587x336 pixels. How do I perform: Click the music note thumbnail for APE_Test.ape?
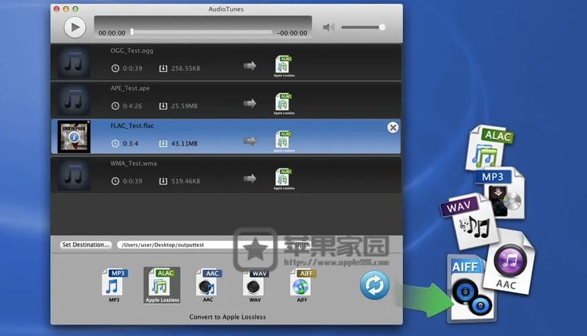point(74,100)
